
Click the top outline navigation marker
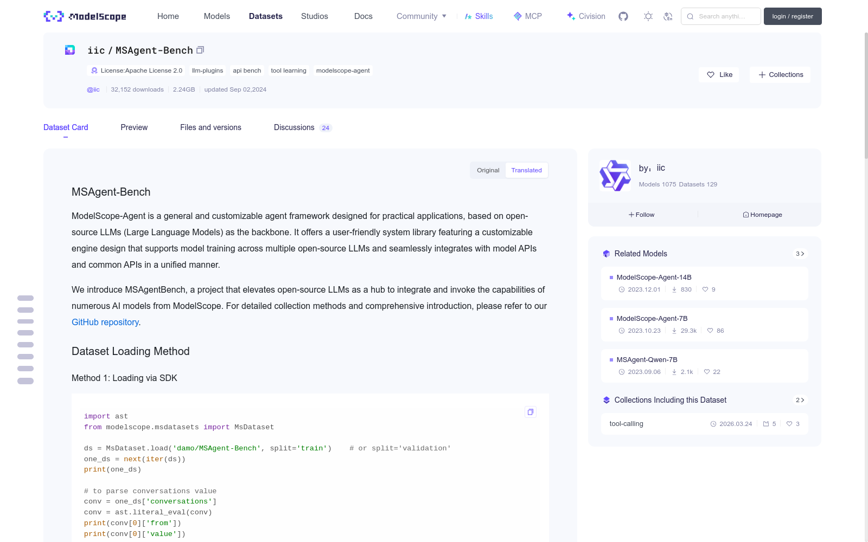point(25,298)
